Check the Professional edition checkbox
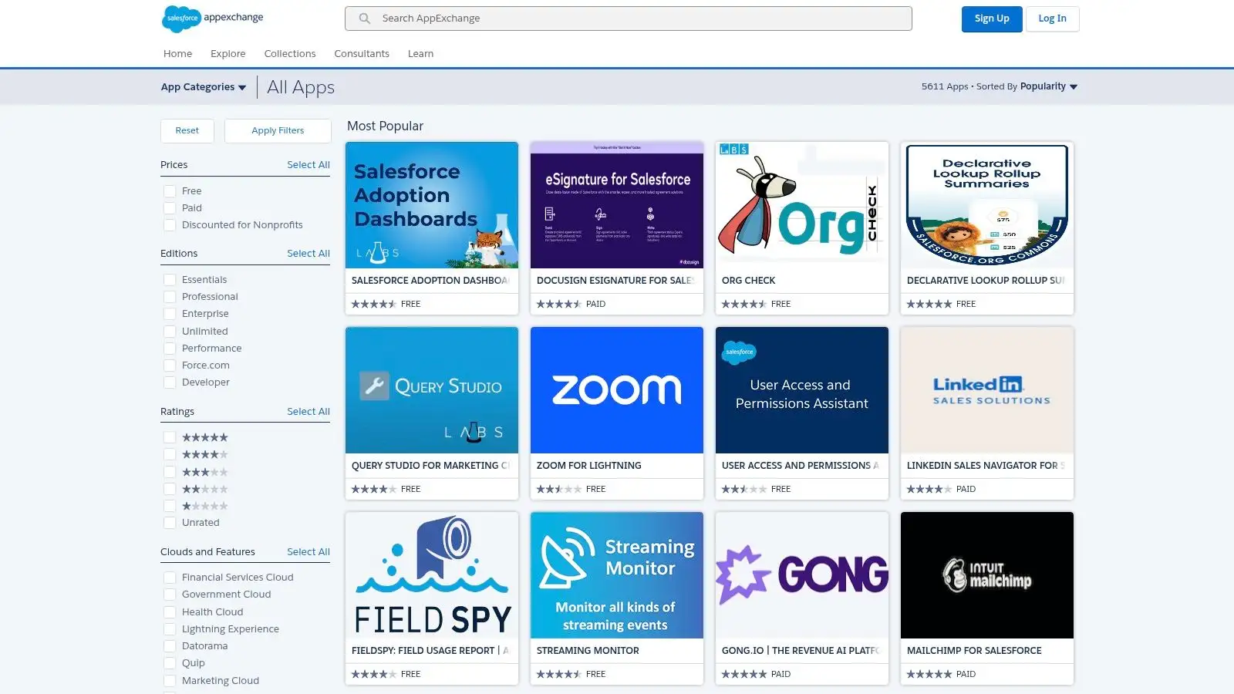The height and width of the screenshot is (694, 1234). point(170,296)
